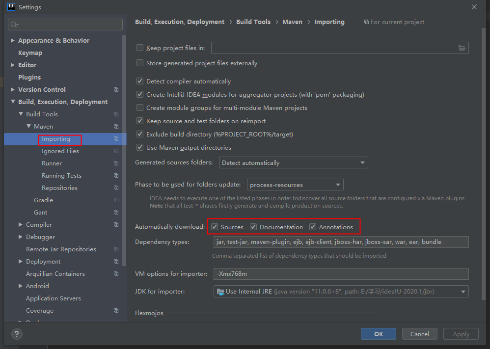Open Runner settings under Maven

(x=52, y=163)
